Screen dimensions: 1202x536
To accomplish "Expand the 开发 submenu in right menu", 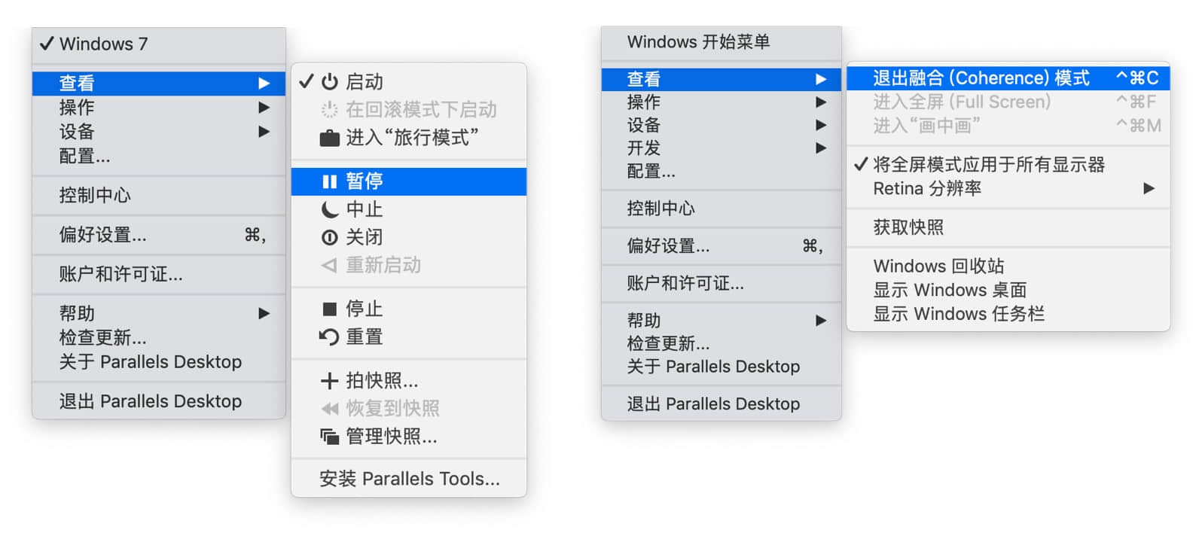I will coord(820,148).
